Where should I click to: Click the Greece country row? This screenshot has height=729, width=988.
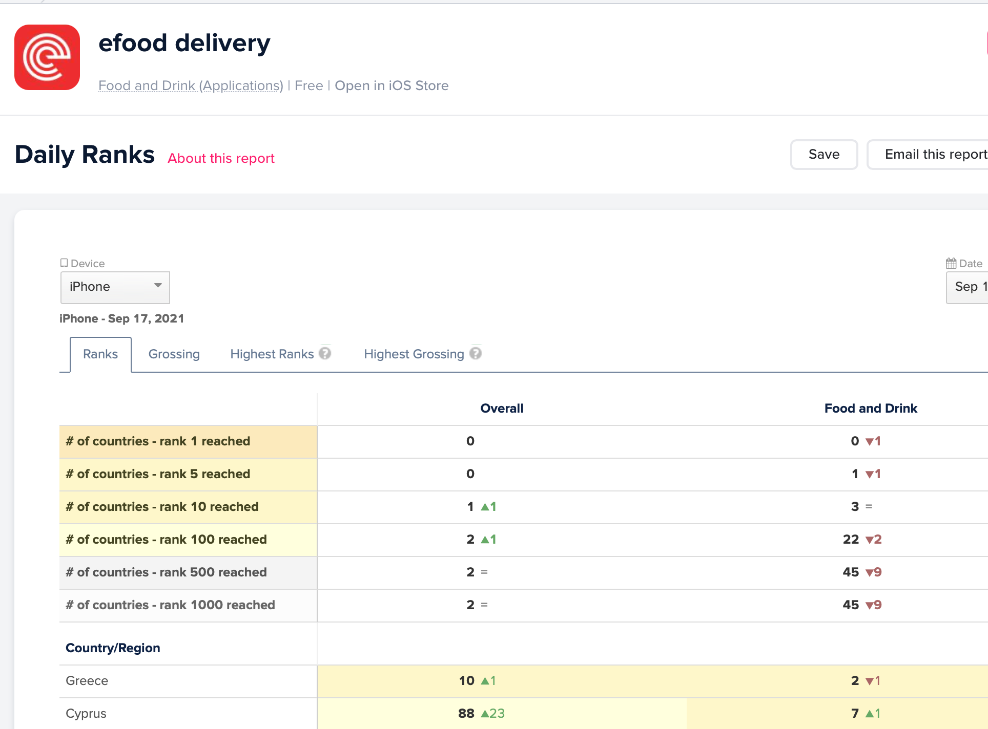(x=524, y=681)
